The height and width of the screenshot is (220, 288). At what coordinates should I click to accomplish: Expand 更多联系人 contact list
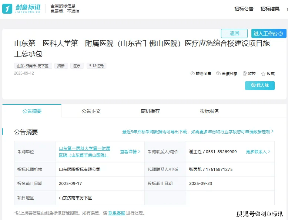(258, 152)
